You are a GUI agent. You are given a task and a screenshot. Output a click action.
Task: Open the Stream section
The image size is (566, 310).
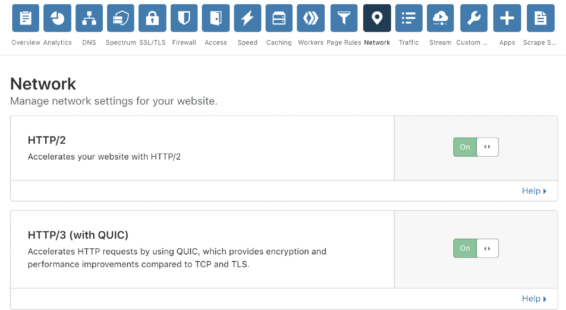[440, 18]
